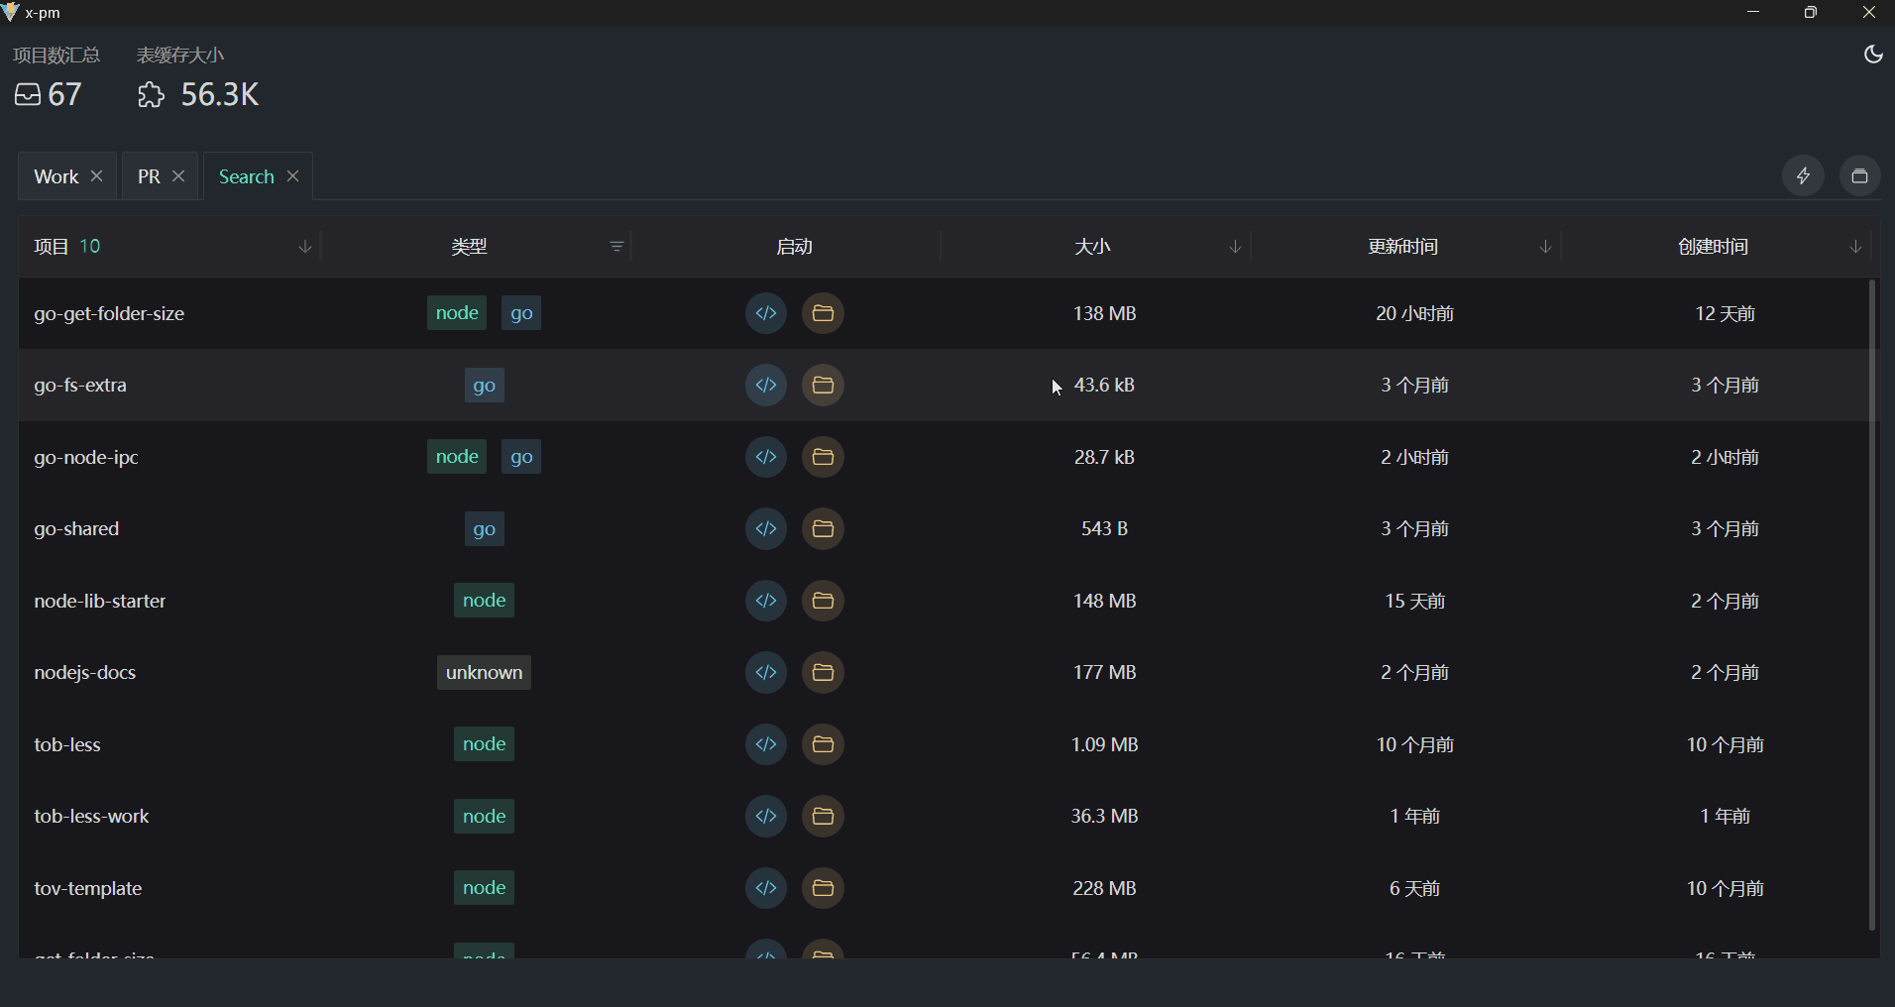Click folder icon for tob-less row

click(x=823, y=744)
